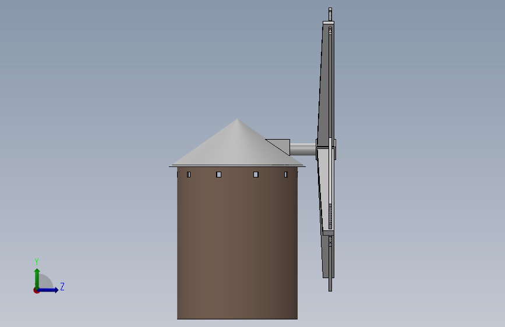
Task: Click the green Y axis arrow
Action: (x=37, y=278)
